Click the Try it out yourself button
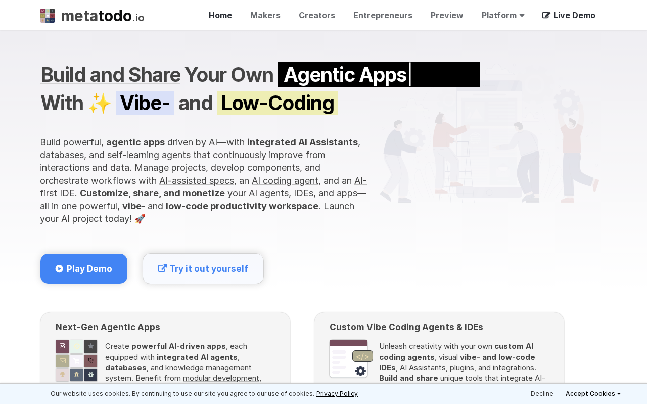The height and width of the screenshot is (404, 647). point(203,269)
